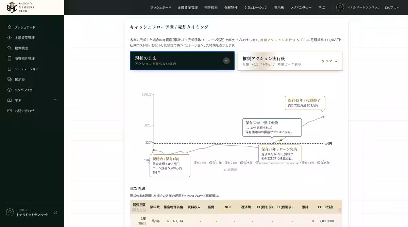Click the sidebar お問い合わせ mail icon

pos(10,111)
